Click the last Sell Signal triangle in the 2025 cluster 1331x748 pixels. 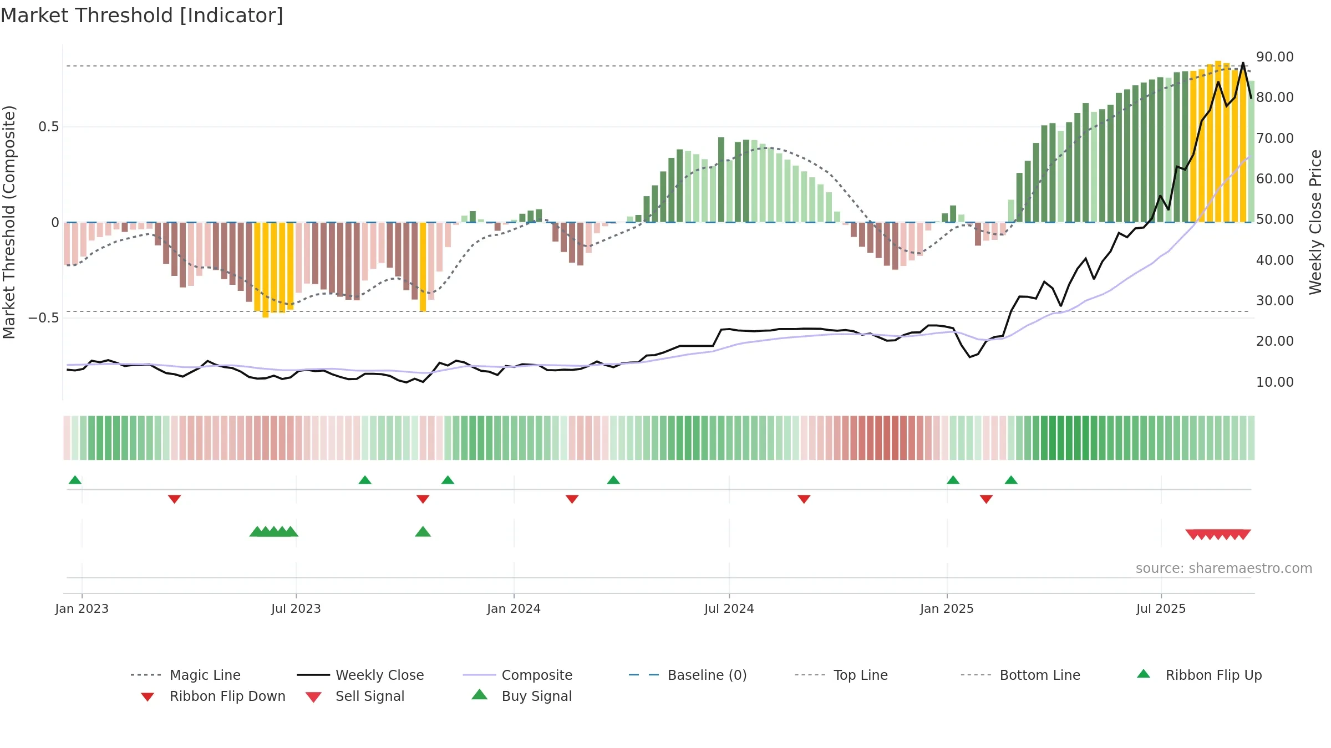pyautogui.click(x=1244, y=534)
